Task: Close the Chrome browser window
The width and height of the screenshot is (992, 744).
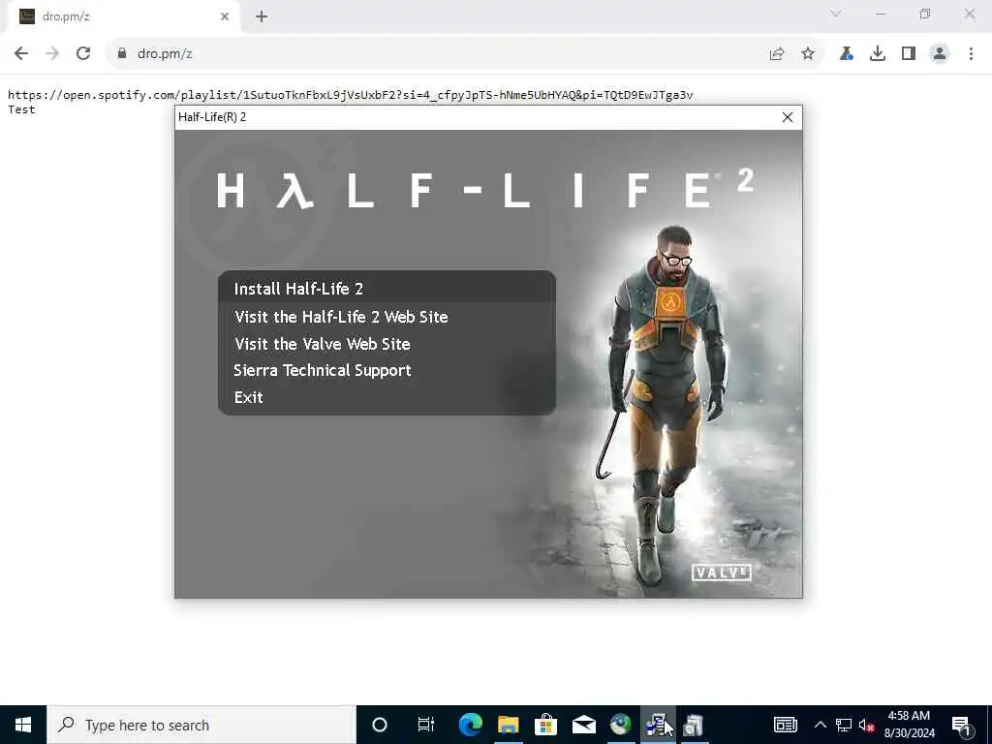Action: (x=969, y=14)
